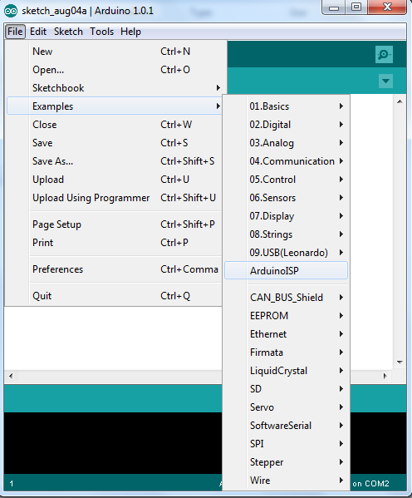Click the Arduino logo in title bar
Viewport: 412px width, 498px height.
click(x=11, y=11)
